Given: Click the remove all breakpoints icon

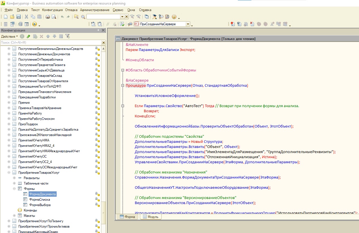Looking at the screenshot, I should pyautogui.click(x=252, y=24).
